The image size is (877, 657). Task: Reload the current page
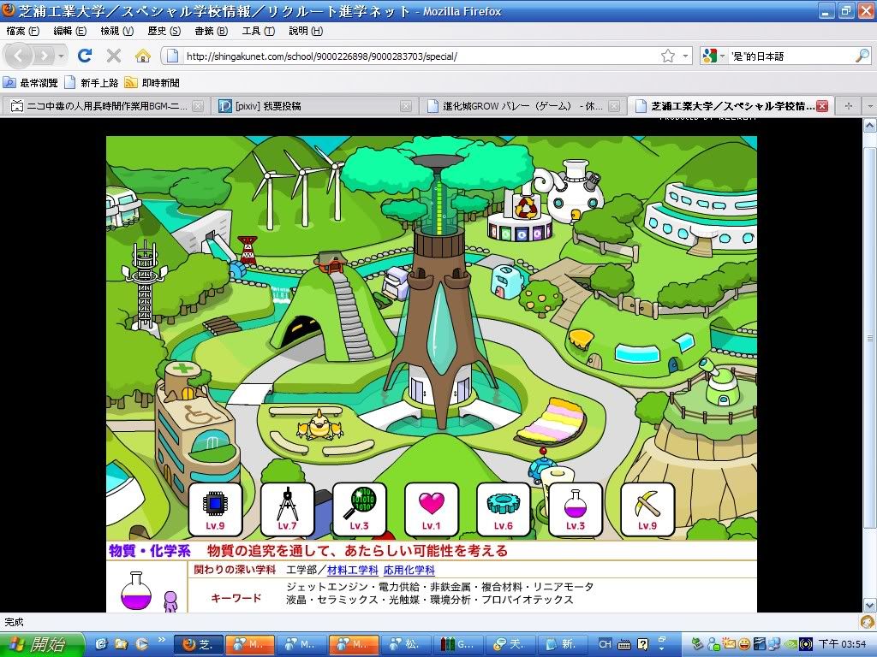point(85,56)
